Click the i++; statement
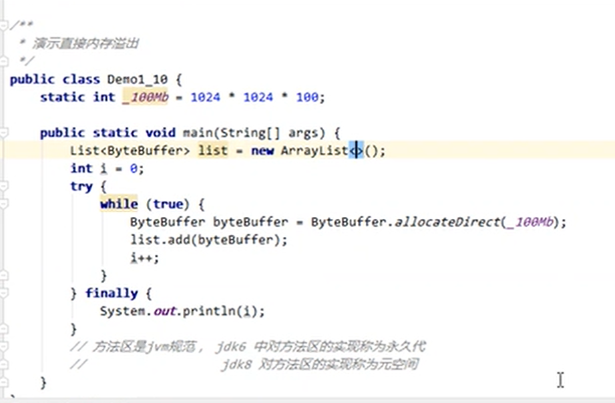The width and height of the screenshot is (615, 403). pos(145,258)
